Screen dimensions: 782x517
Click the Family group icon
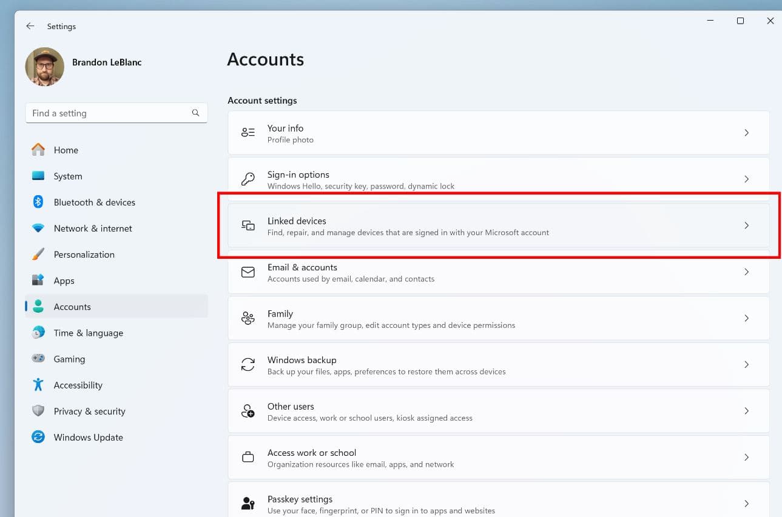tap(248, 318)
